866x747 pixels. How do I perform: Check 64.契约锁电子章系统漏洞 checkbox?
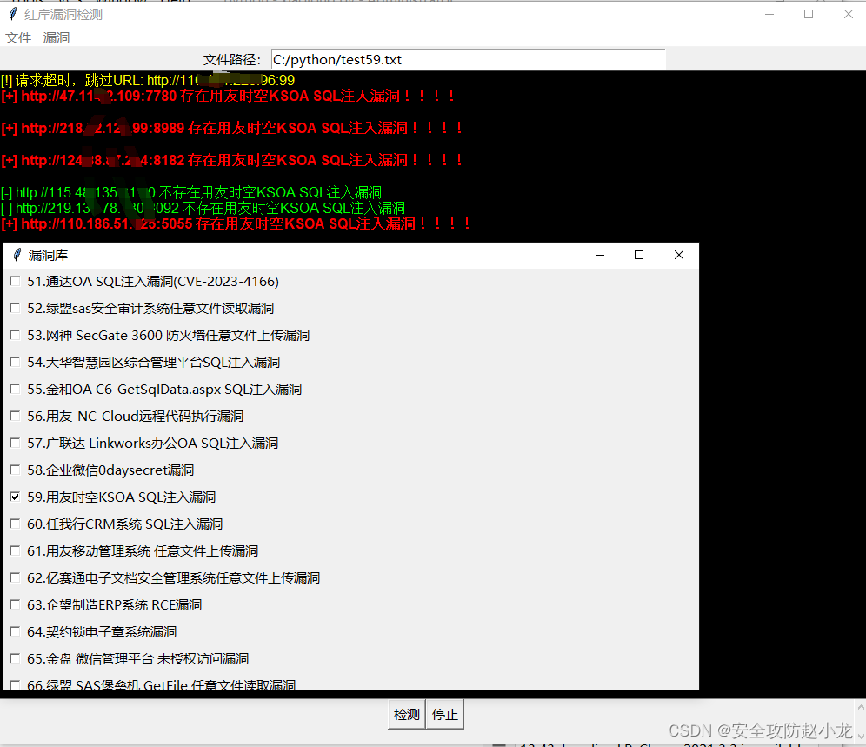tap(15, 631)
